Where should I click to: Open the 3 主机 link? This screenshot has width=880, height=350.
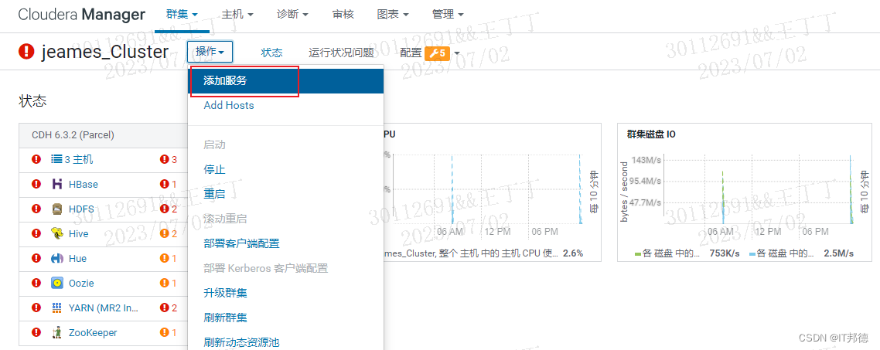(79, 159)
